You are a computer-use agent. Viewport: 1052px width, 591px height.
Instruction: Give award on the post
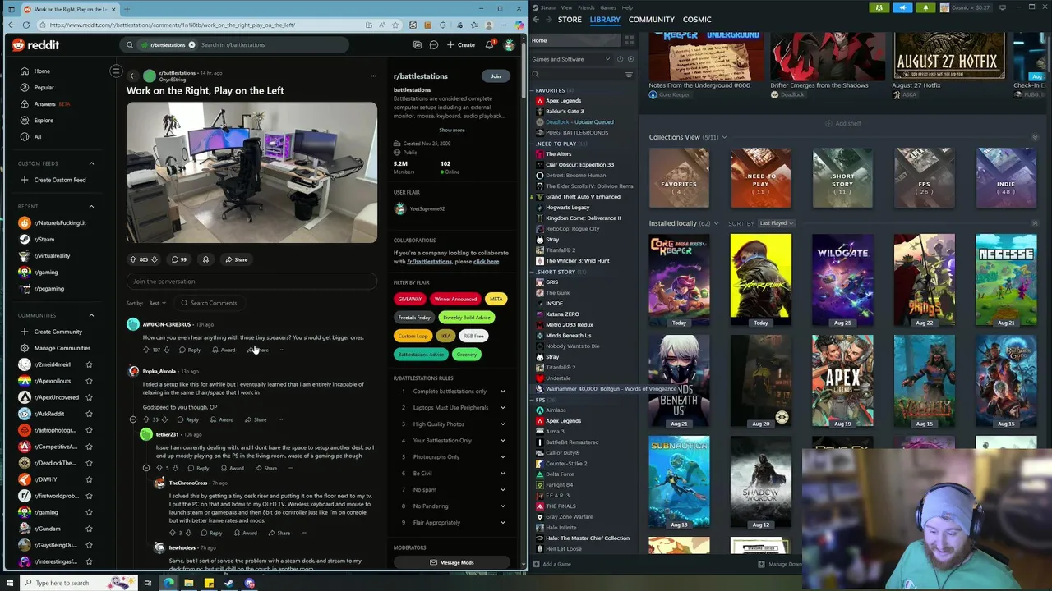coord(205,259)
